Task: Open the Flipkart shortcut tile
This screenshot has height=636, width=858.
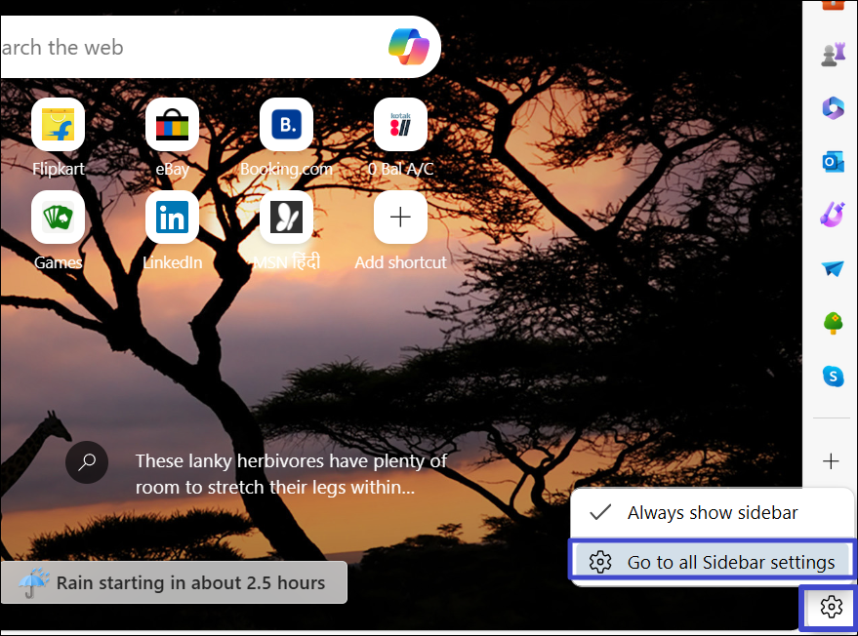Action: point(58,125)
